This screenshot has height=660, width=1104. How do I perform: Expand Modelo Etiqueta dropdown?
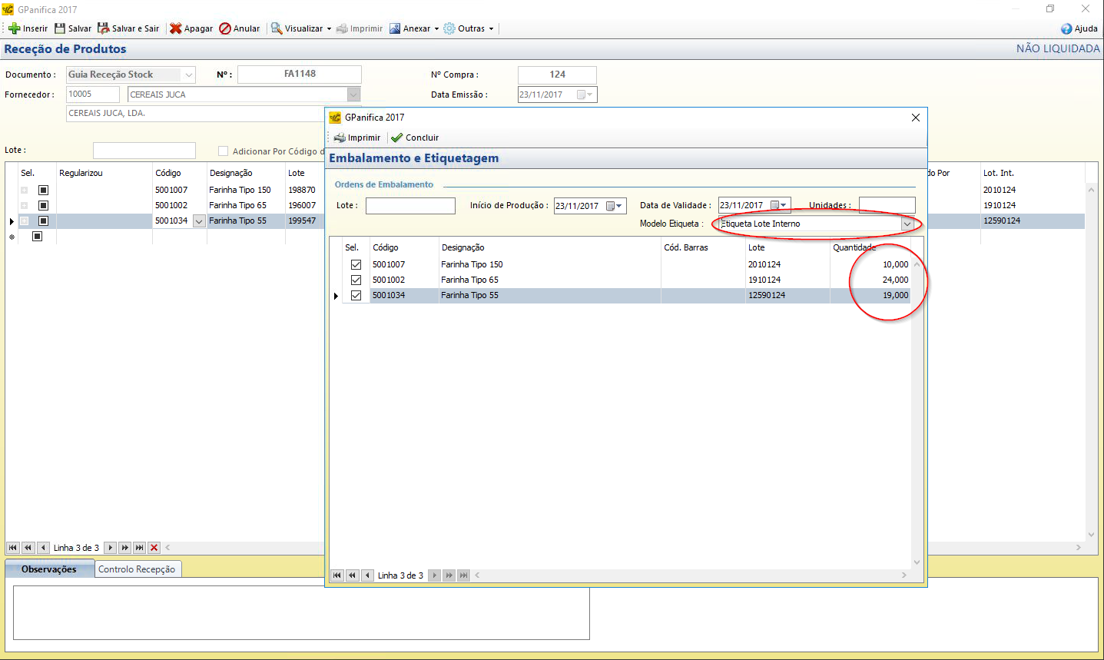[x=907, y=224]
